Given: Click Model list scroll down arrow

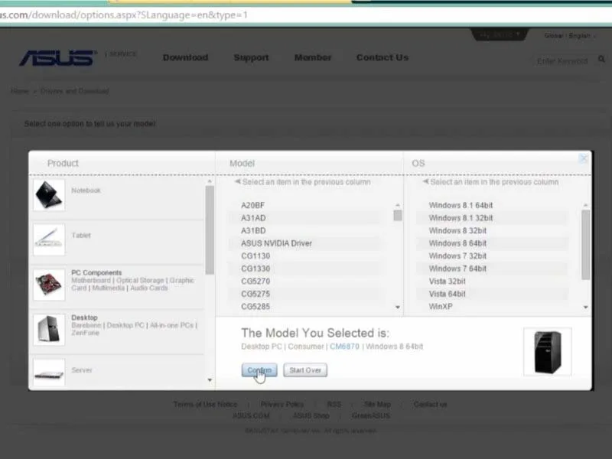Looking at the screenshot, I should pyautogui.click(x=398, y=308).
